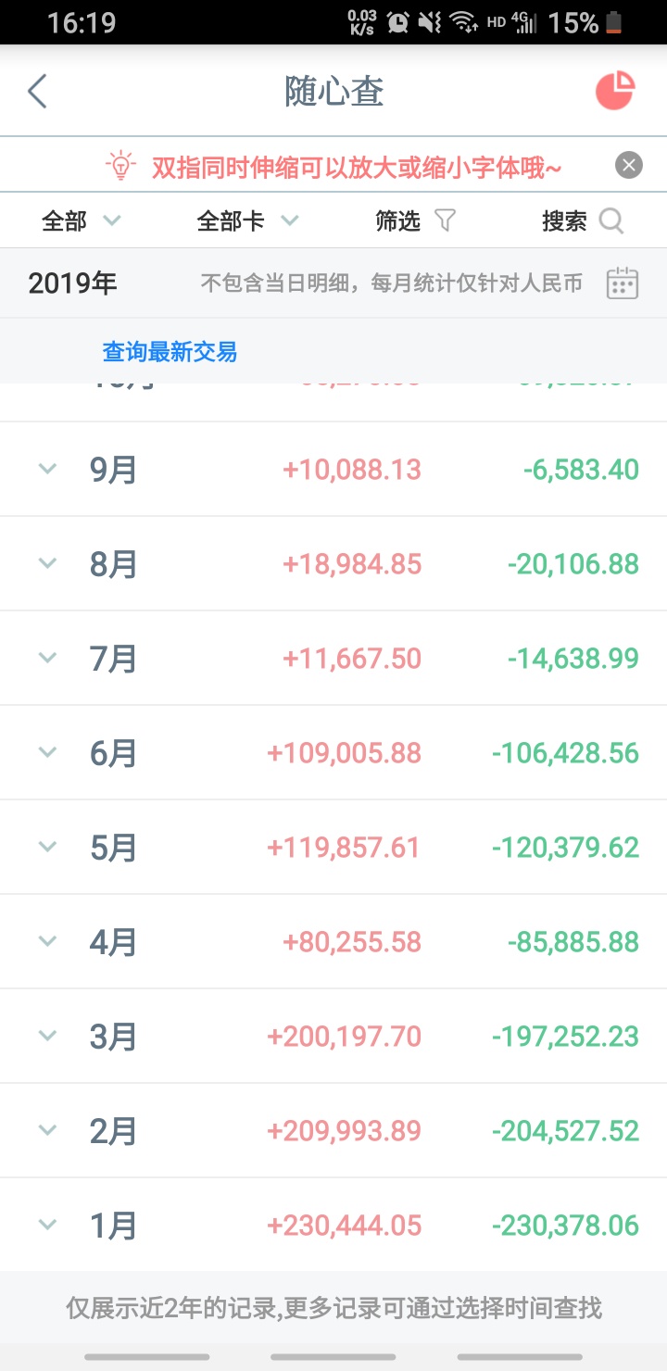Viewport: 667px width, 1371px height.
Task: Open the pie chart statistics icon
Action: (x=615, y=91)
